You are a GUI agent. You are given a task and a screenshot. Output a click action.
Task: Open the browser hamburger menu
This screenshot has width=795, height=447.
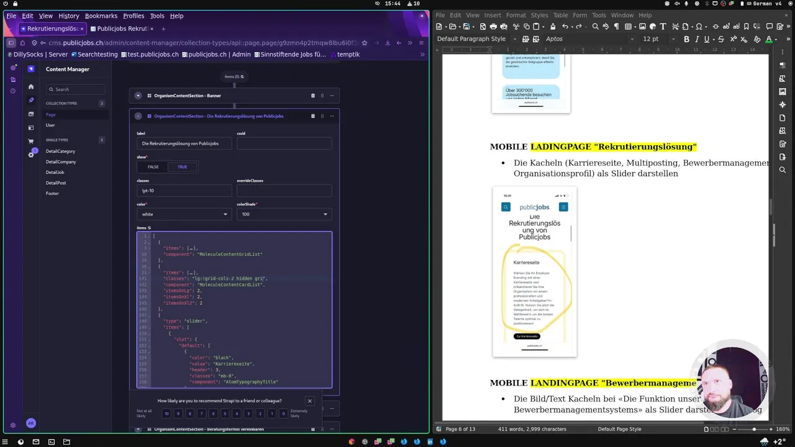pyautogui.click(x=421, y=43)
